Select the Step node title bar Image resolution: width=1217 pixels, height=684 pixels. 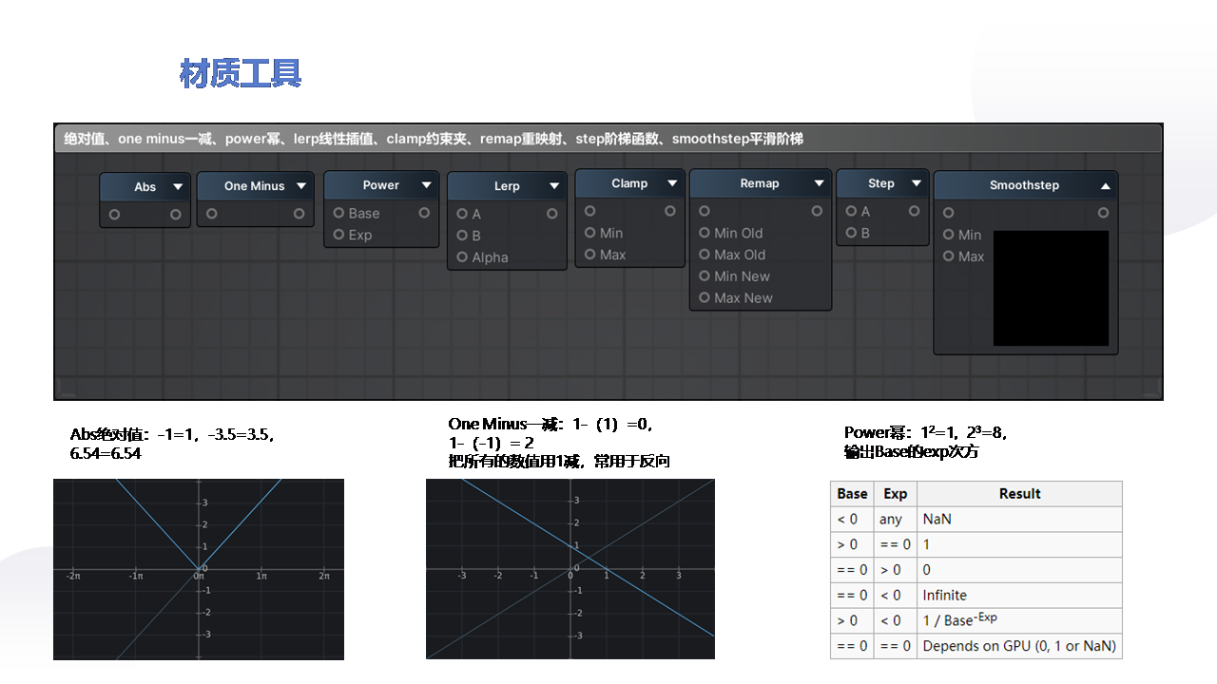(x=882, y=183)
